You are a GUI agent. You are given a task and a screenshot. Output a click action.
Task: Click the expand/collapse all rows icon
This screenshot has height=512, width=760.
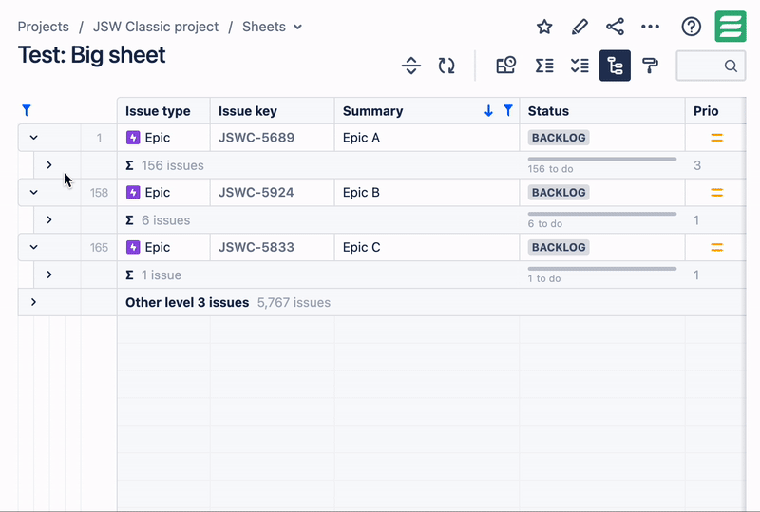[x=411, y=66]
